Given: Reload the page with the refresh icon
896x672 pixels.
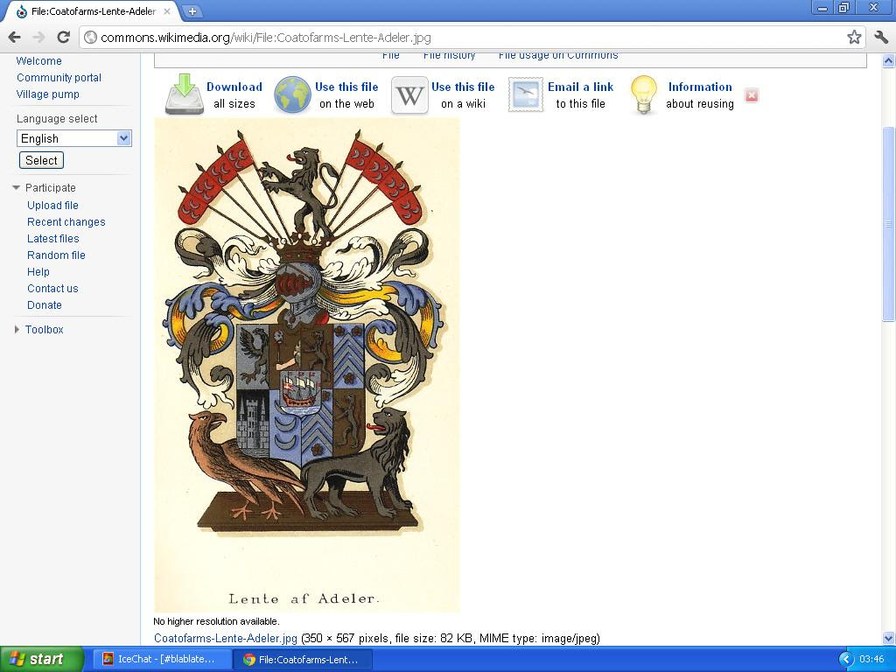Looking at the screenshot, I should 63,38.
